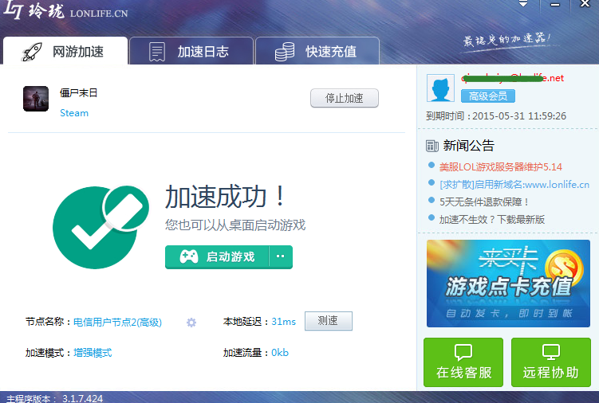
Task: Click the 玲珑 LONLIFE.CN logo
Action: [x=65, y=10]
